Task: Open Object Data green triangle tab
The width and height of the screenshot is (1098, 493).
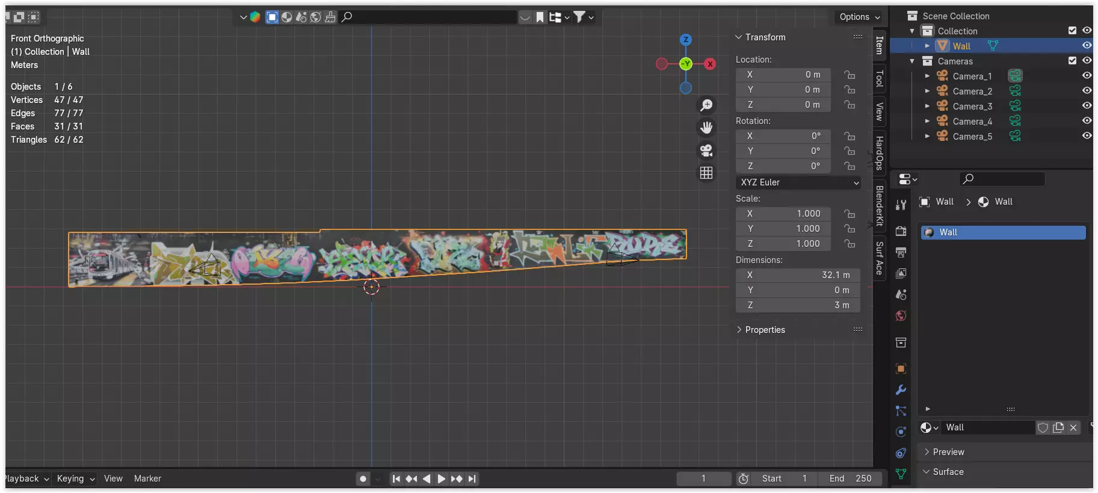Action: 901,474
